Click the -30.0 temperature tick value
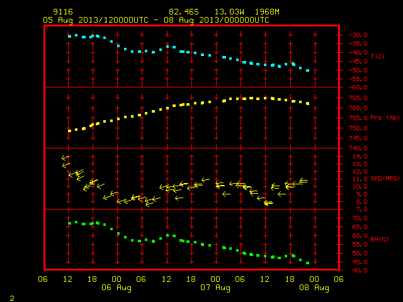The height and width of the screenshot is (302, 403). pyautogui.click(x=358, y=35)
